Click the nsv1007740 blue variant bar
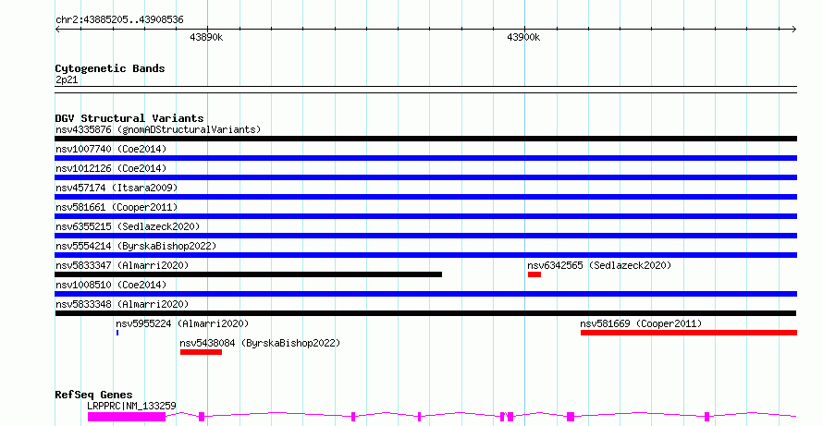 [x=425, y=158]
